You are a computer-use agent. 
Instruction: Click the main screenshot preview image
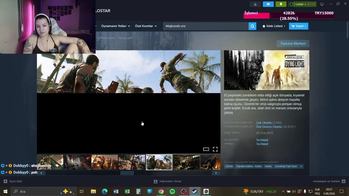[x=129, y=102]
